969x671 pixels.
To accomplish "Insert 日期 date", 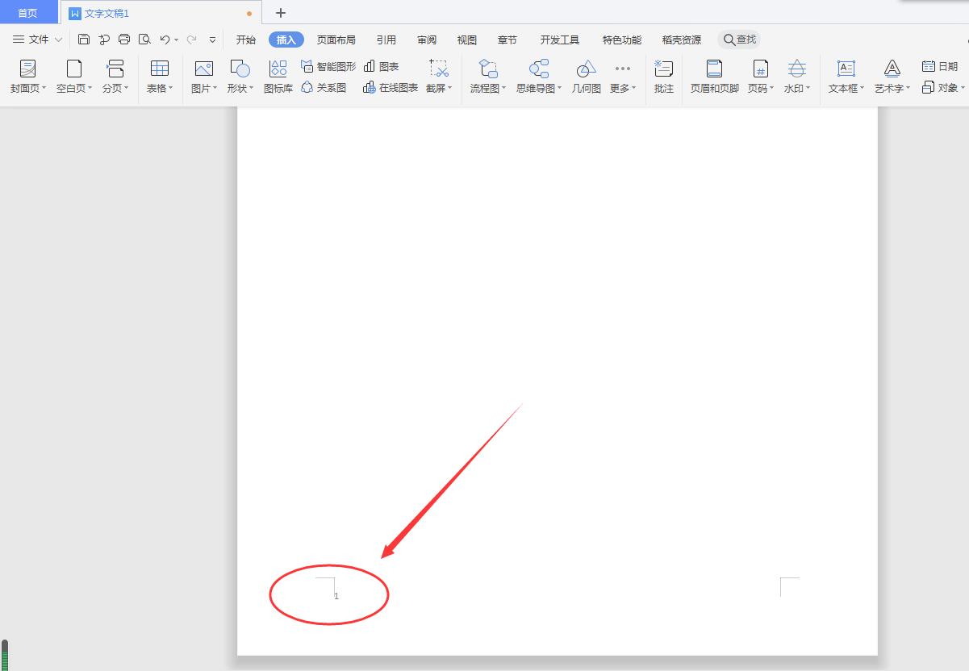I will pyautogui.click(x=939, y=66).
